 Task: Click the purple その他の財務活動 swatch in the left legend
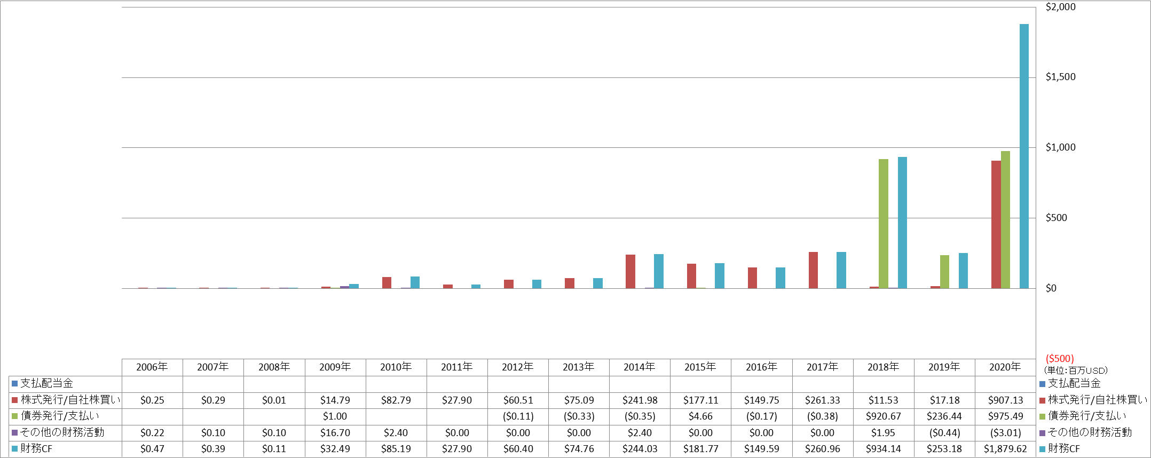15,432
